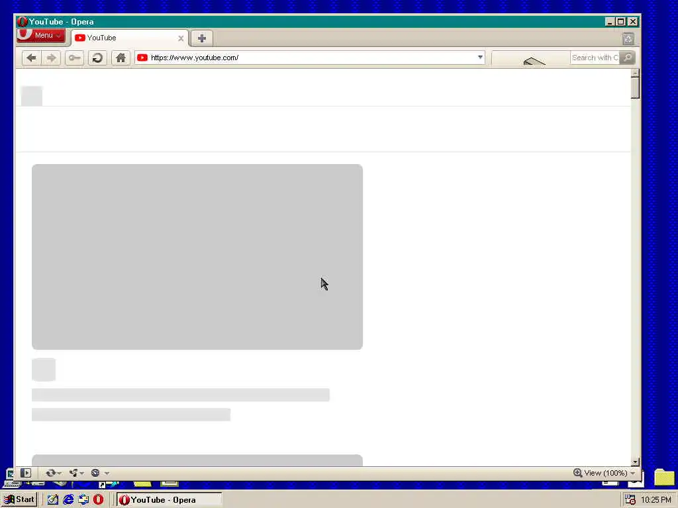
Task: Expand the View zoom dropdown arrow
Action: pos(632,474)
